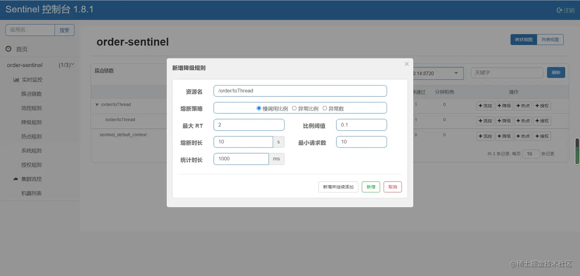Collapse the /order/toThread tree node triangle

(97, 104)
